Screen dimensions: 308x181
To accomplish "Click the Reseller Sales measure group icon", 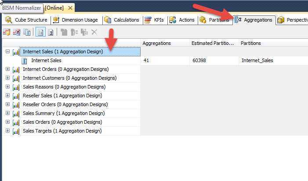I will (16, 96).
